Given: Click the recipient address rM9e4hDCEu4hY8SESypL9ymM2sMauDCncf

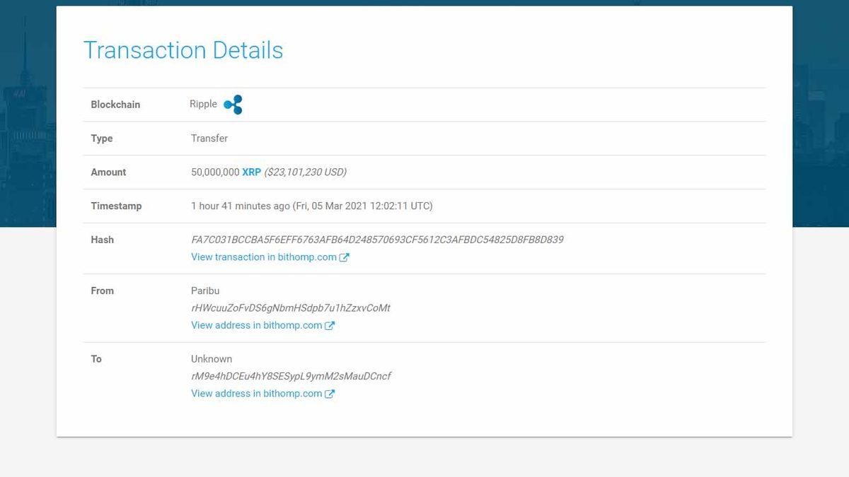Looking at the screenshot, I should point(290,376).
